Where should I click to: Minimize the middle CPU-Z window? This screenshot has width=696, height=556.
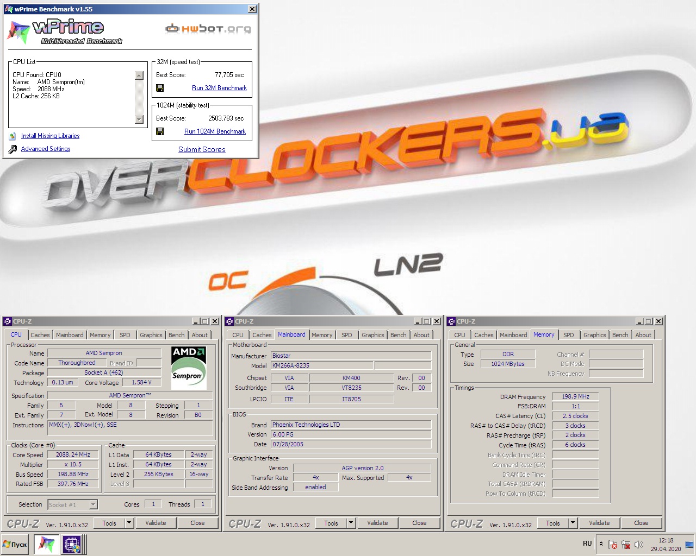coord(418,321)
